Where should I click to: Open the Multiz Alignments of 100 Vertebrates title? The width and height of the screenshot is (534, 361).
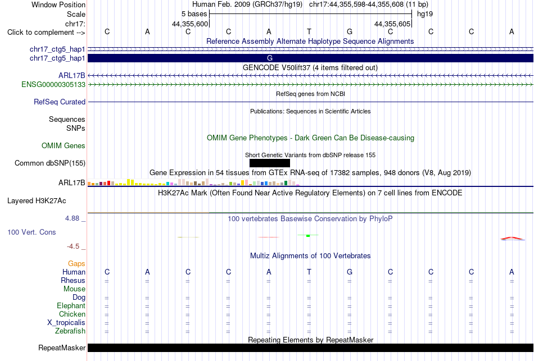310,256
